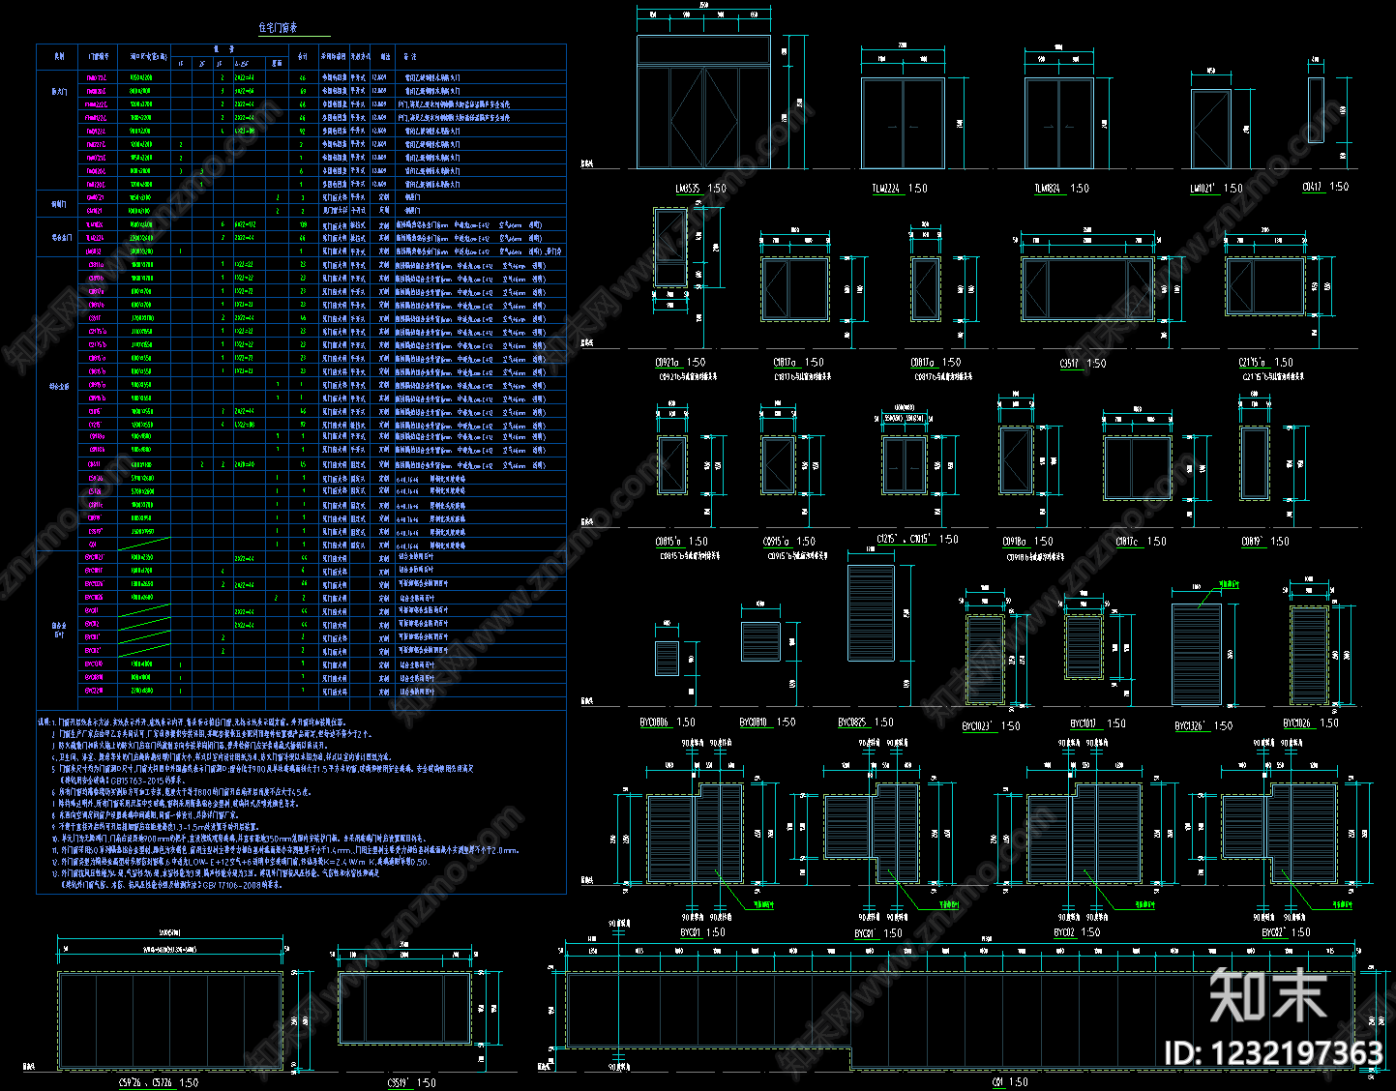Image resolution: width=1396 pixels, height=1091 pixels.
Task: Click the LM0535 drawing label
Action: pos(688,189)
